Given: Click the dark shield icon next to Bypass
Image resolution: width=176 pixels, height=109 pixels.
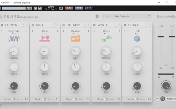Looking at the screenshot, I should tap(163, 99).
